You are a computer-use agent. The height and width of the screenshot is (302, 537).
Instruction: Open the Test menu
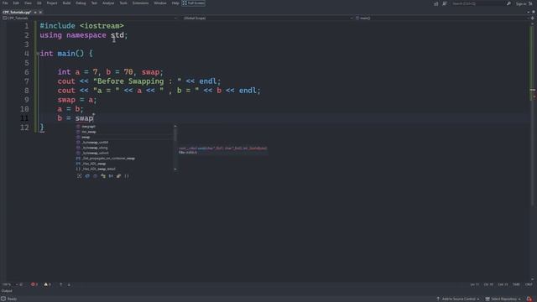(x=94, y=3)
